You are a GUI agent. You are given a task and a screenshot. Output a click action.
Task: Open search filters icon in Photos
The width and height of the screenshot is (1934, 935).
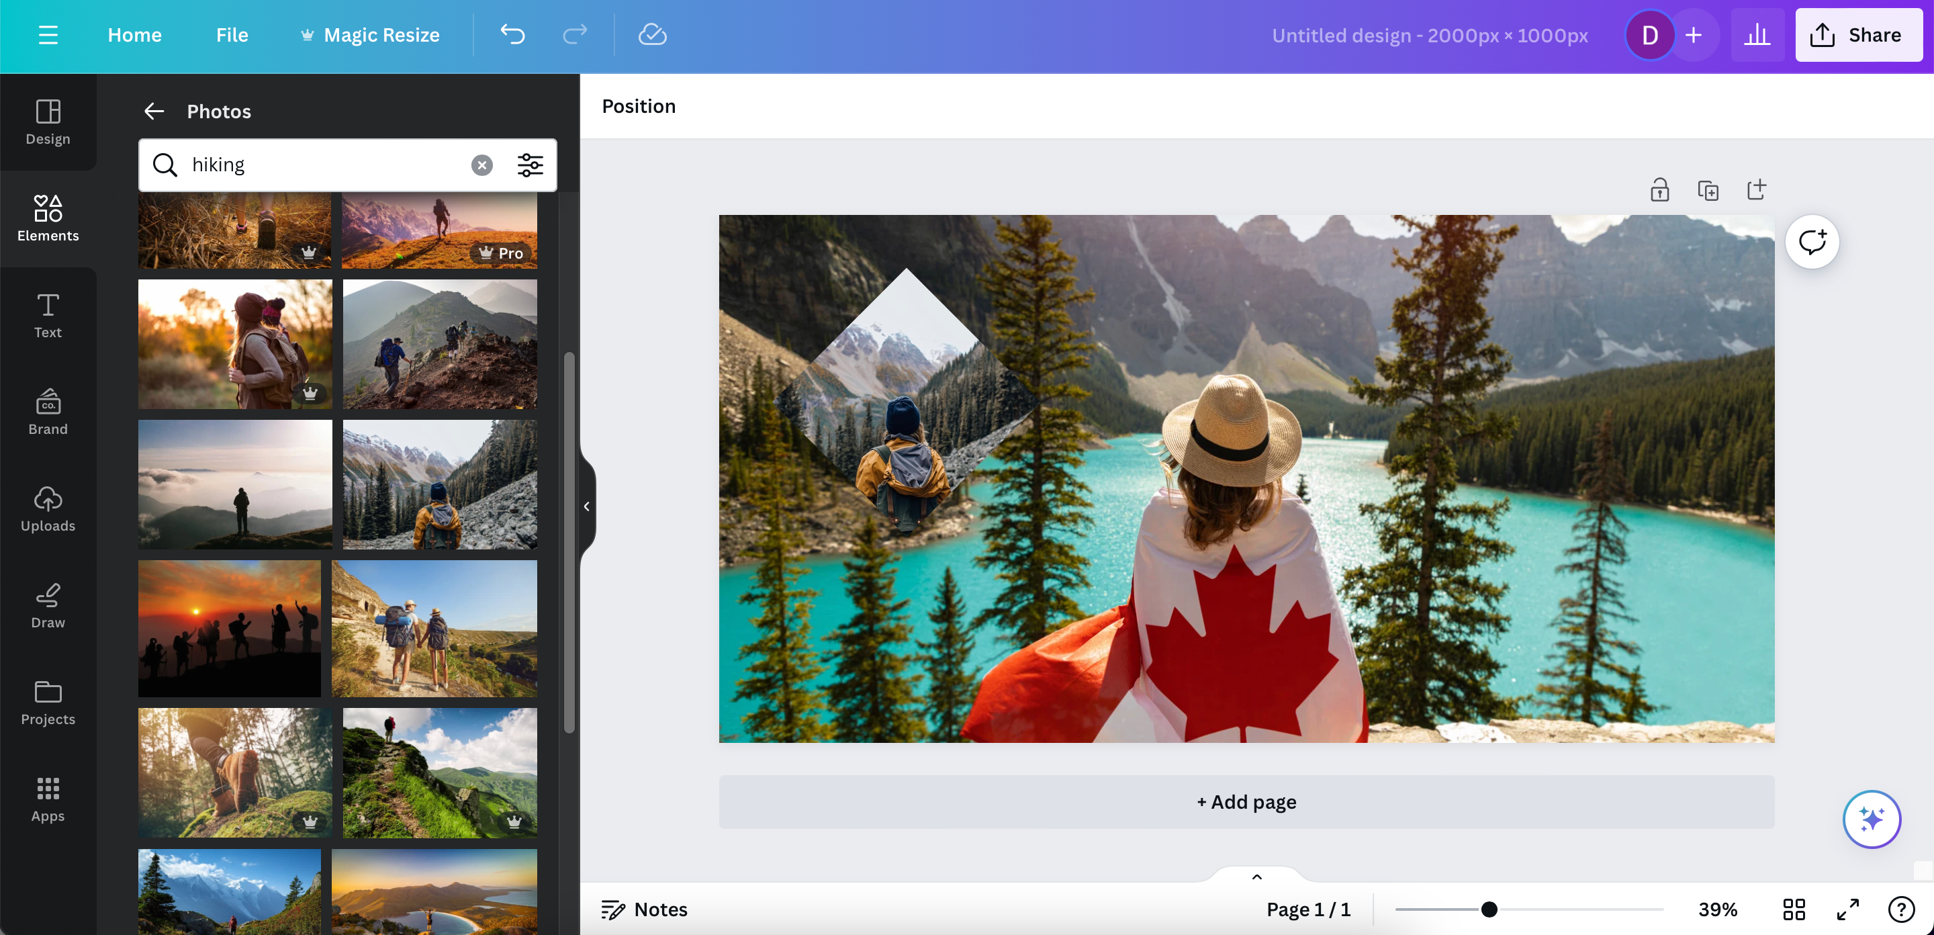(x=530, y=165)
